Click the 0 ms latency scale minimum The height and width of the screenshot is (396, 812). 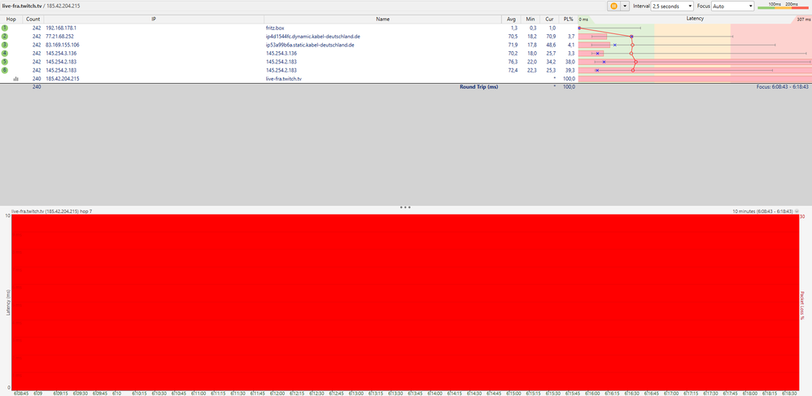click(x=583, y=20)
